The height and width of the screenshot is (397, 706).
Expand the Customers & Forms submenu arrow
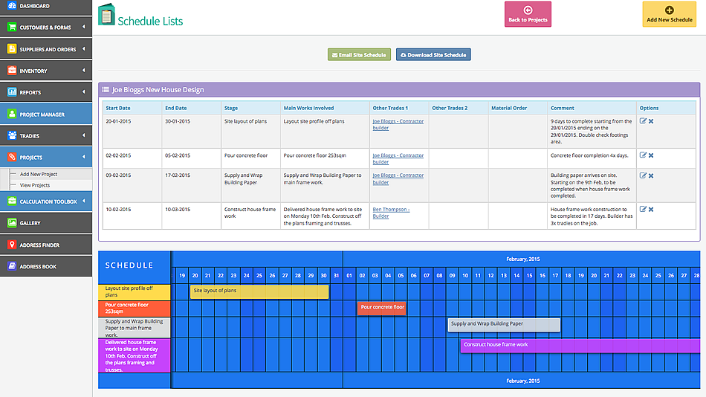[84, 27]
